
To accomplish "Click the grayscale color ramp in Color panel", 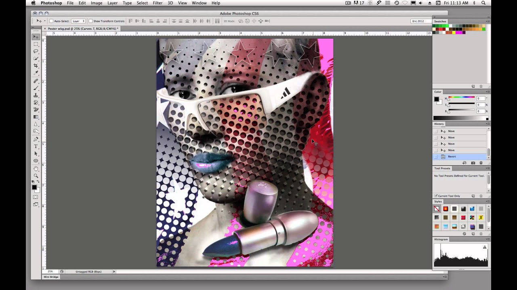I will [461, 118].
